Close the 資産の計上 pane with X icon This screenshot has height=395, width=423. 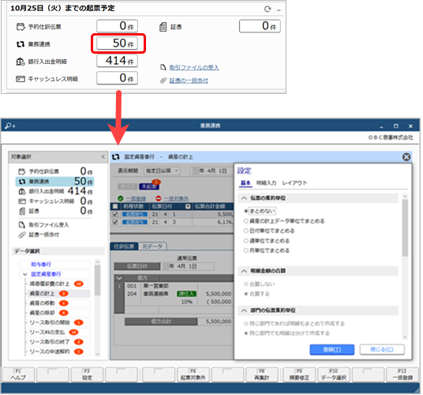tap(406, 157)
